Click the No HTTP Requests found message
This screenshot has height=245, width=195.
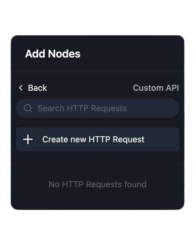(x=97, y=184)
